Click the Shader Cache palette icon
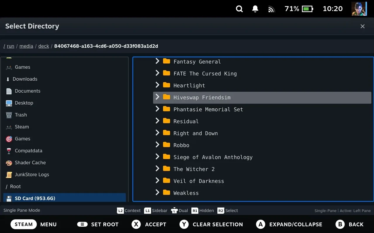This screenshot has height=233, width=374. pyautogui.click(x=9, y=163)
